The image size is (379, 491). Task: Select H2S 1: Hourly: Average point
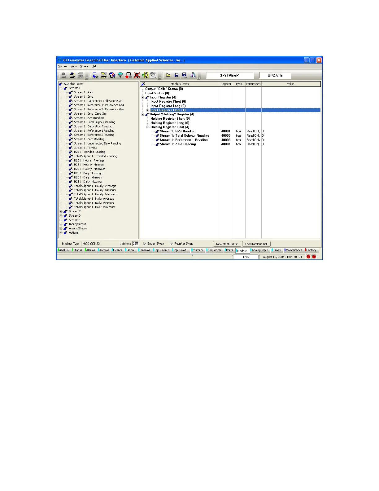(x=89, y=161)
